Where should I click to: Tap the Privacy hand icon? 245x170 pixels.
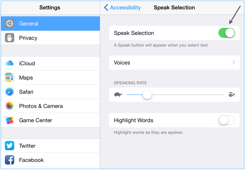(9, 38)
